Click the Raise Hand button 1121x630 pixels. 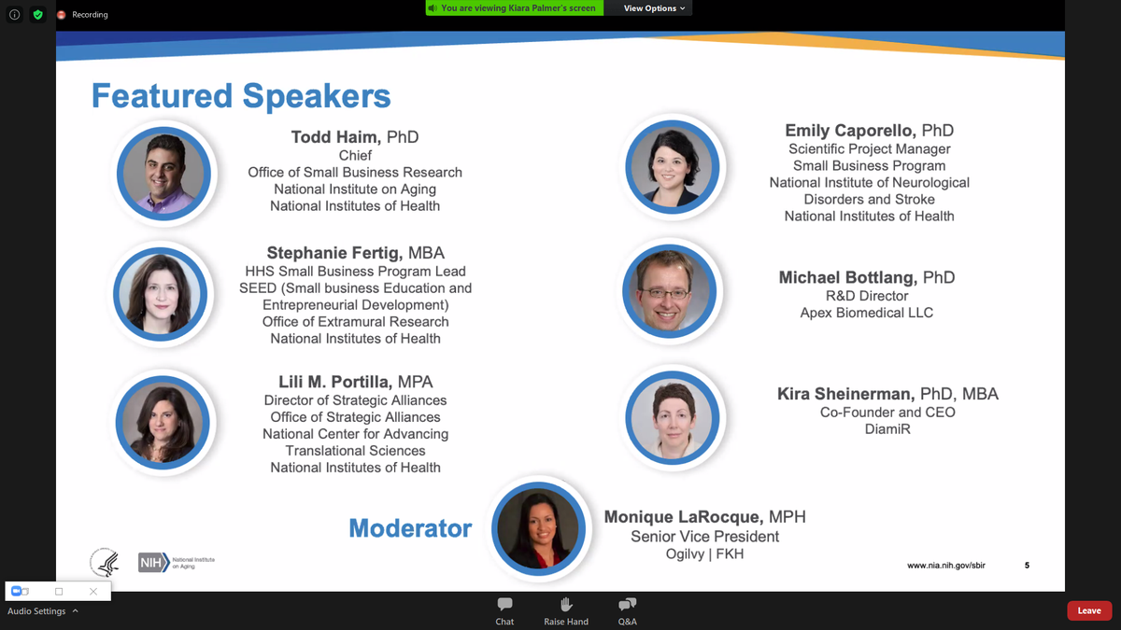point(566,611)
